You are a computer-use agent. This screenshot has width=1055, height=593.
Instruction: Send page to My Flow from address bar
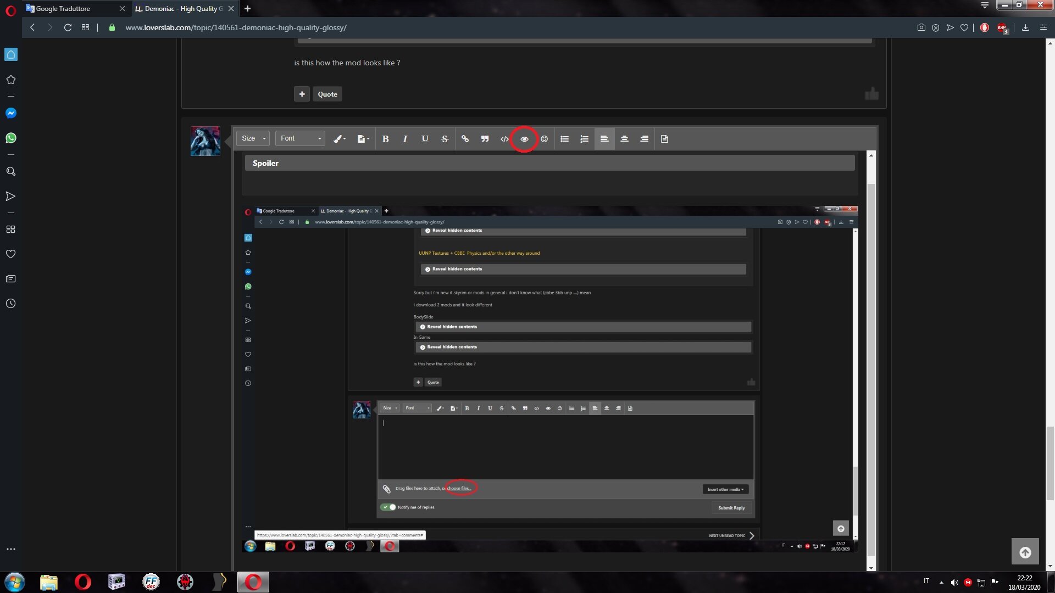[950, 27]
